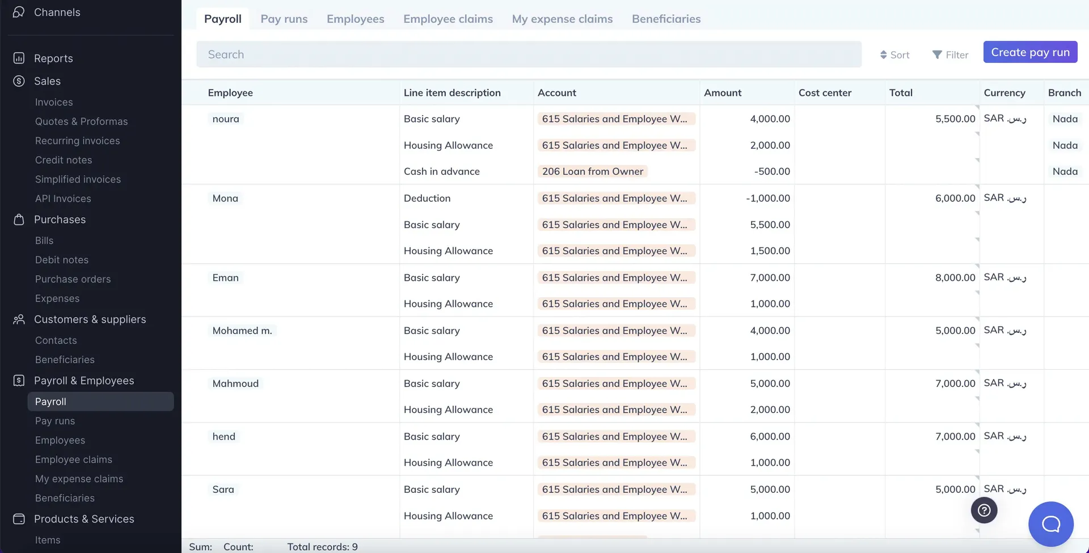Click inside the Search field
1089x553 pixels.
(x=527, y=54)
